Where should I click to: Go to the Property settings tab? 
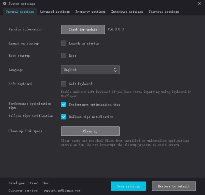tap(90, 12)
